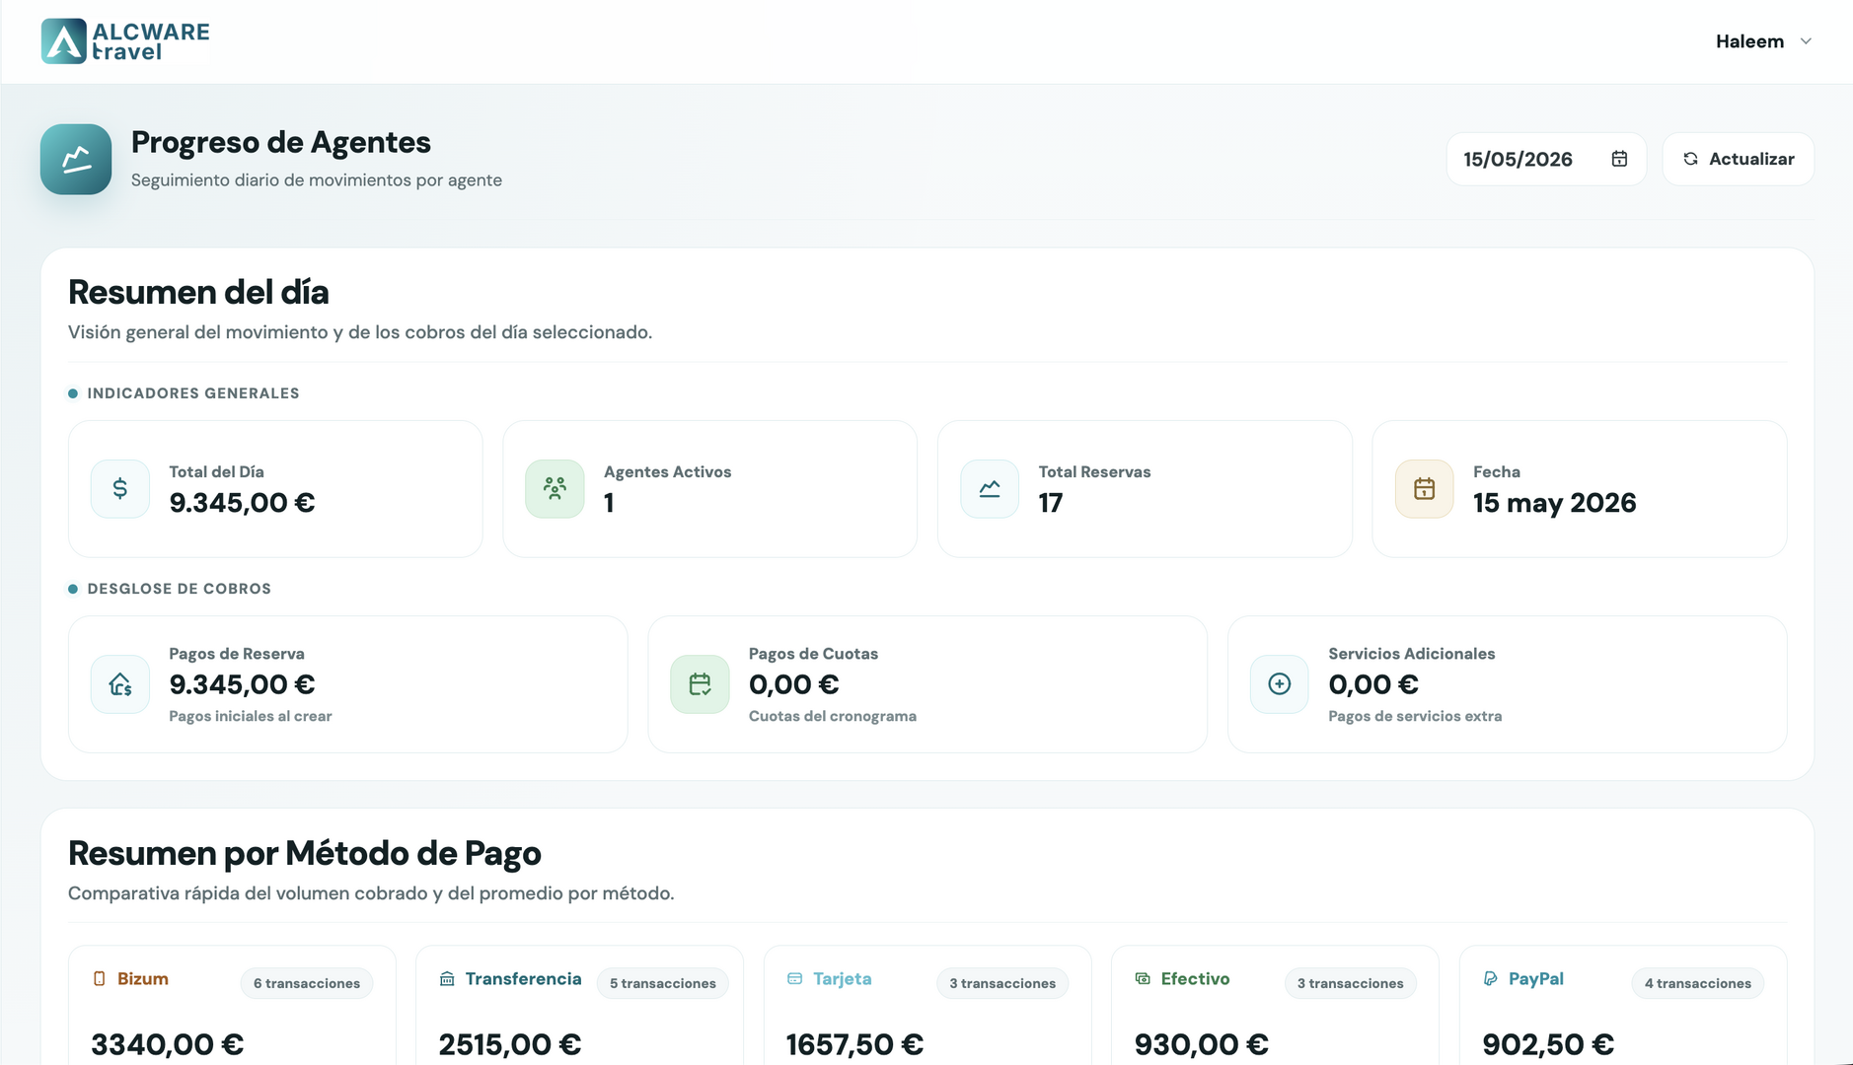The height and width of the screenshot is (1065, 1853).
Task: Click the Actualizar refresh button
Action: (1738, 159)
